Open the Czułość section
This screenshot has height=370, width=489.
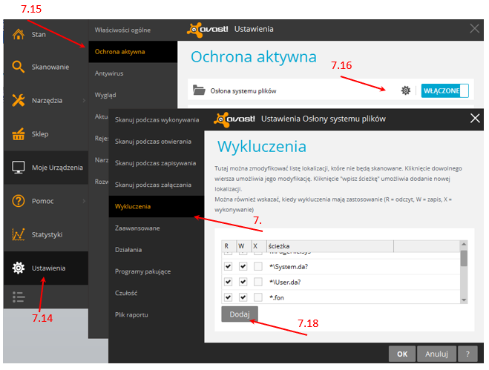[x=157, y=293]
